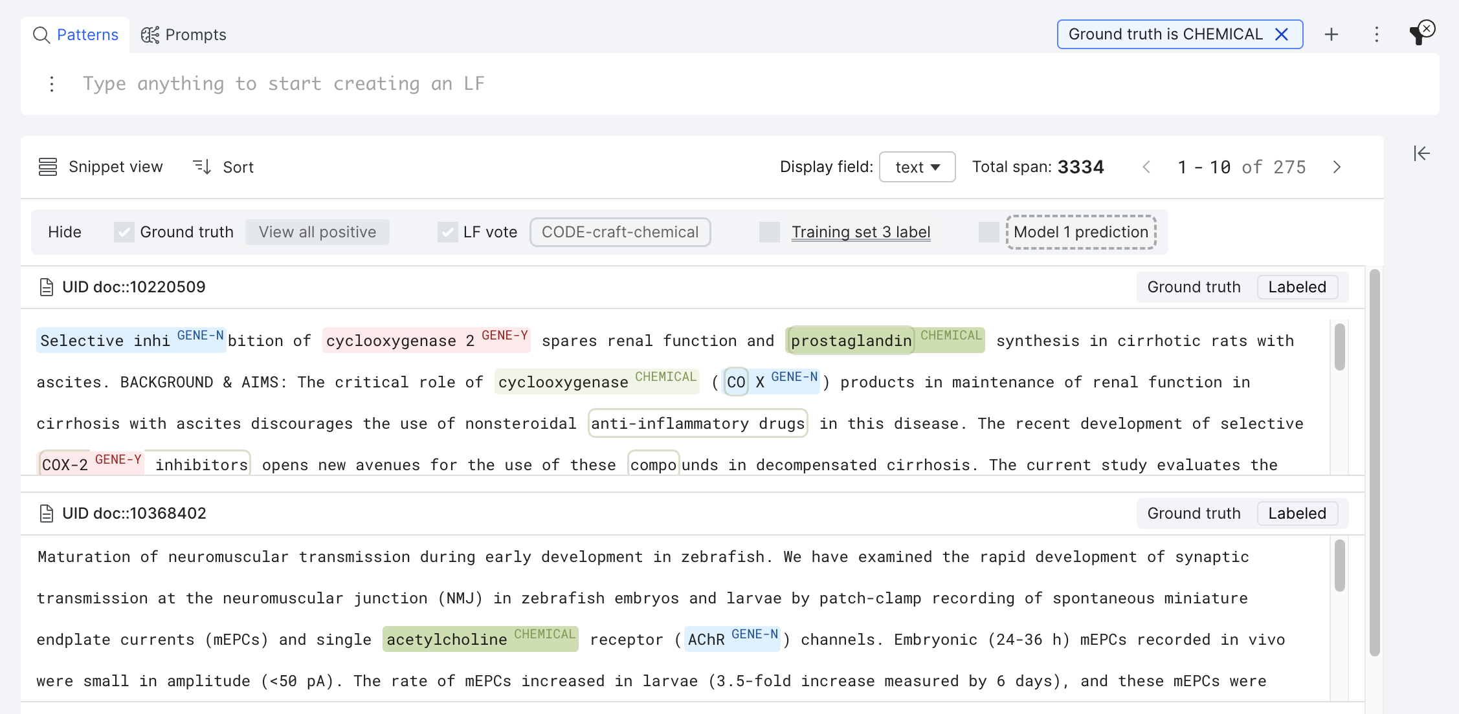Click the document icon for doc::10220509
The height and width of the screenshot is (714, 1459).
pos(47,287)
